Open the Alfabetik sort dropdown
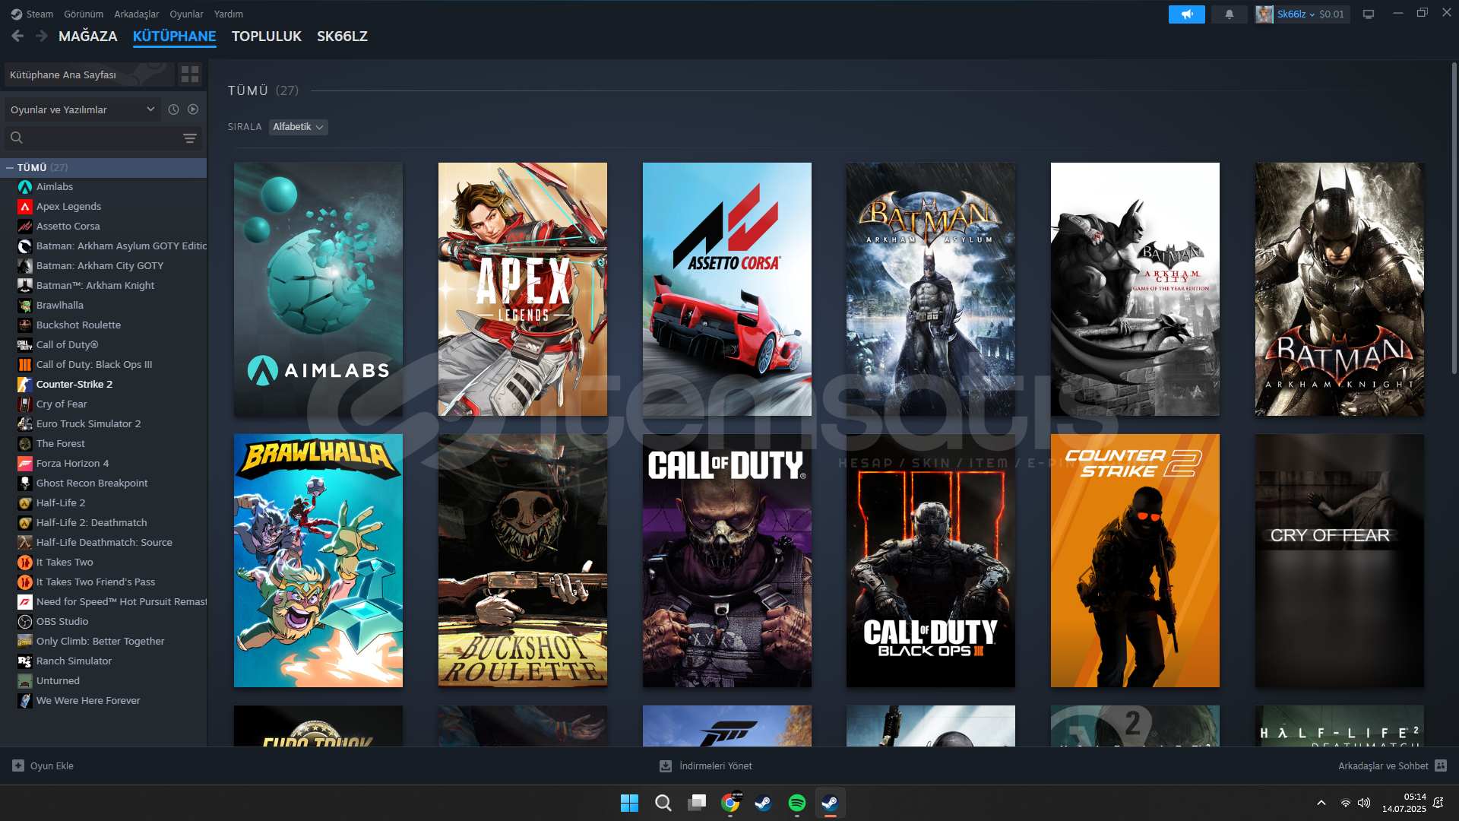 (x=298, y=127)
